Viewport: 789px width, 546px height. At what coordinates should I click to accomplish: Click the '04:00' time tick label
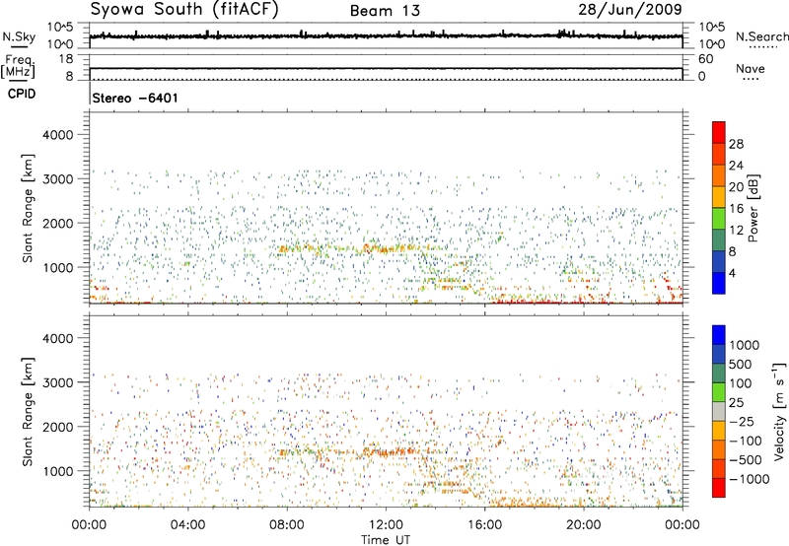point(187,525)
